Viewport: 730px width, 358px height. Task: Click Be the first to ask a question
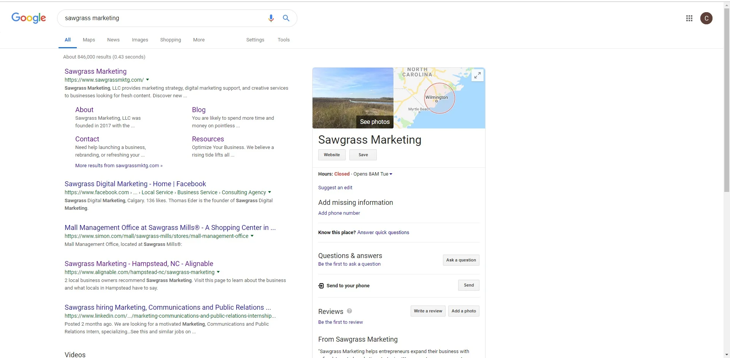click(349, 264)
